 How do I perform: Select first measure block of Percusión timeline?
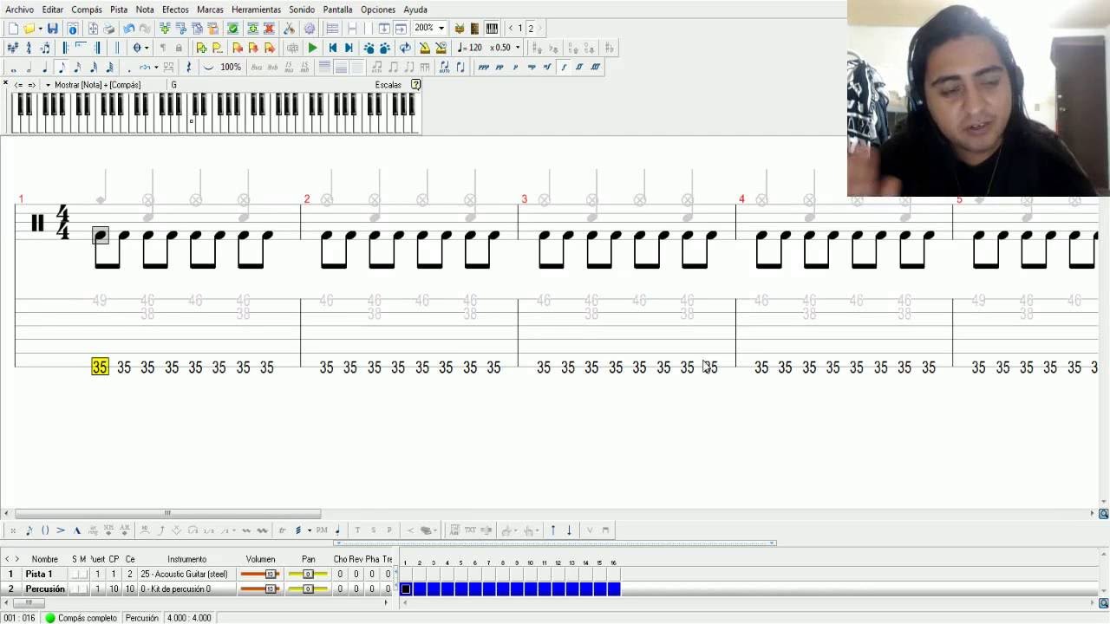point(405,589)
